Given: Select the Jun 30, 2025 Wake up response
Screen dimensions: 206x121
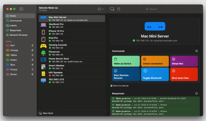Looking at the screenshot, I should click(x=155, y=100).
